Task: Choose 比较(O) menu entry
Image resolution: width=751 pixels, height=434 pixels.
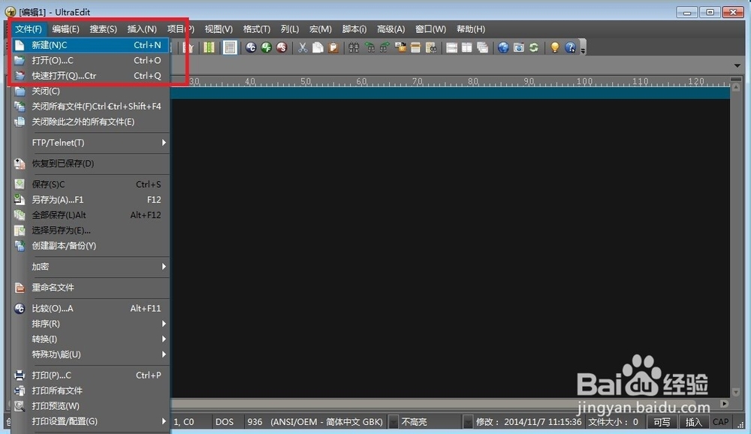Action: click(x=90, y=309)
